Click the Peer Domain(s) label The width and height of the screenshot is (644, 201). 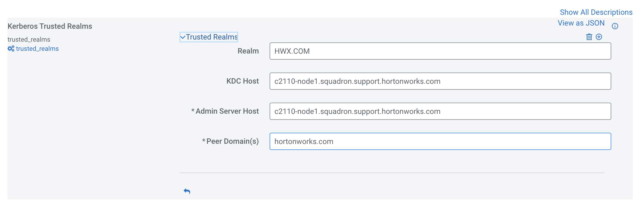(x=232, y=141)
